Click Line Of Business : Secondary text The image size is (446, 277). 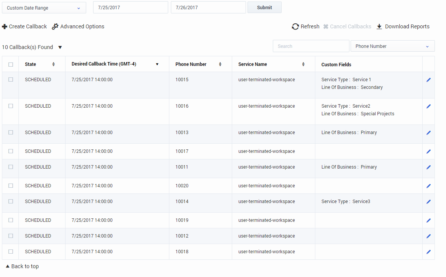pyautogui.click(x=352, y=87)
